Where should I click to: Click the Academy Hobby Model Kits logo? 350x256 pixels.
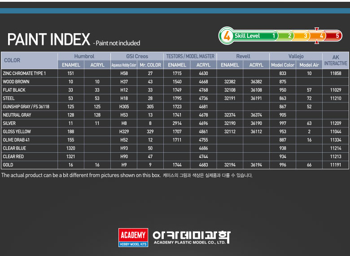[133, 237]
